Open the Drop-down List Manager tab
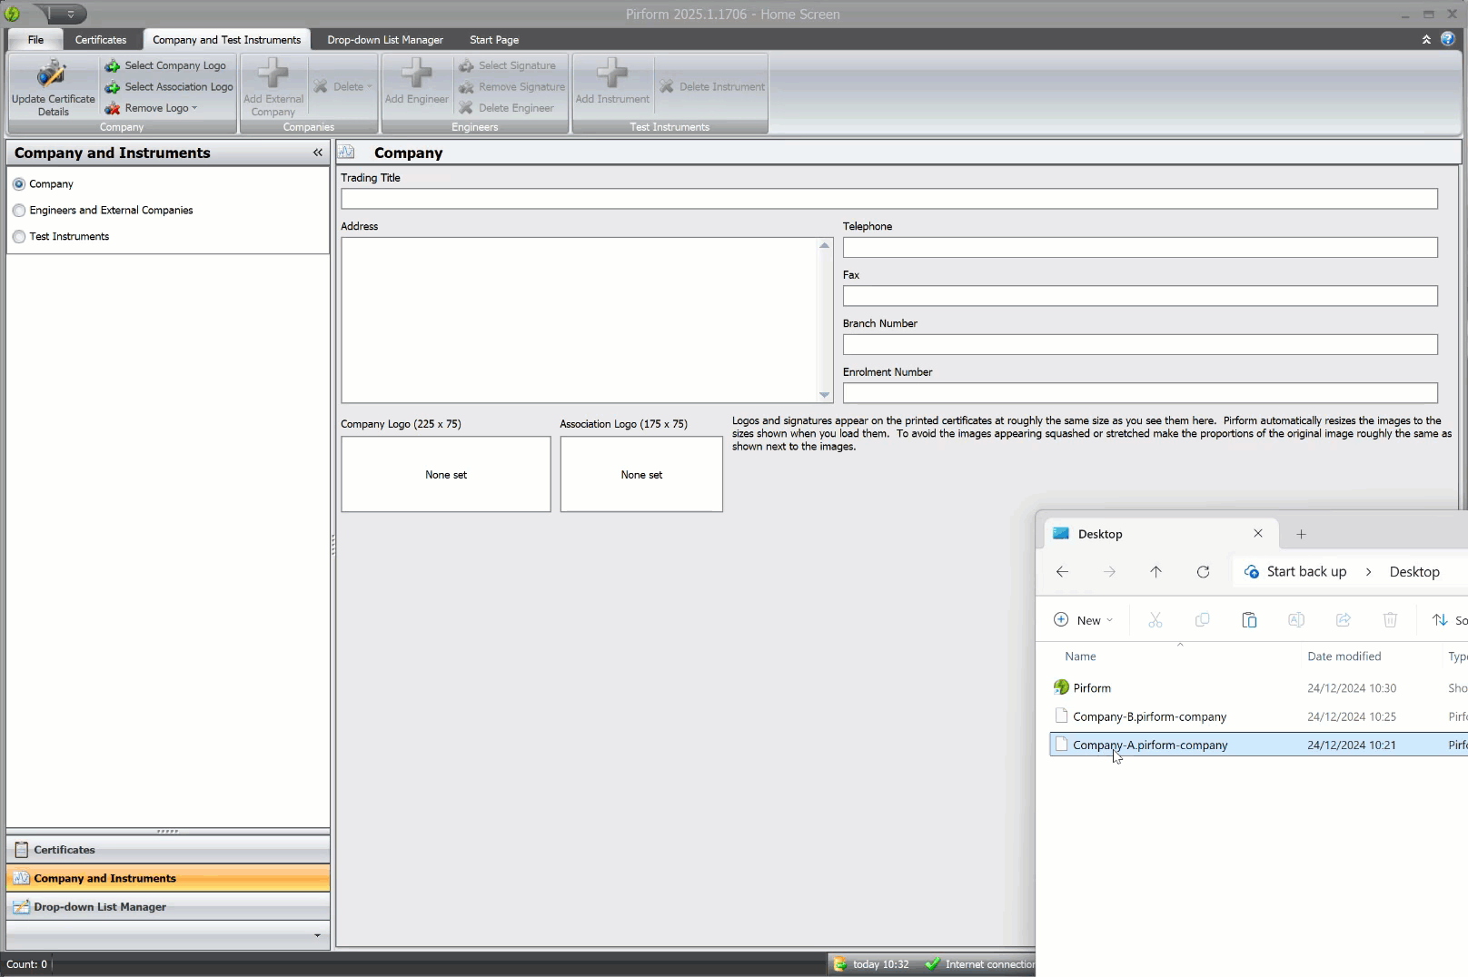This screenshot has width=1468, height=977. tap(385, 39)
